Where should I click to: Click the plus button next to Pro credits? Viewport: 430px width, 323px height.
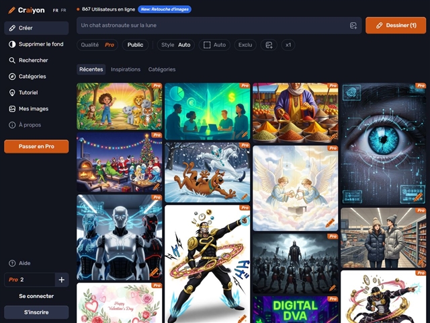pos(61,280)
